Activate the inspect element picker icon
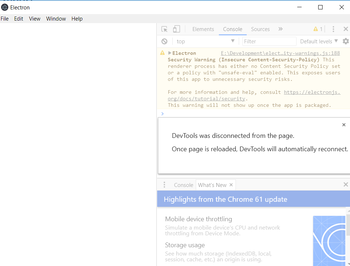This screenshot has width=350, height=266. [x=164, y=29]
